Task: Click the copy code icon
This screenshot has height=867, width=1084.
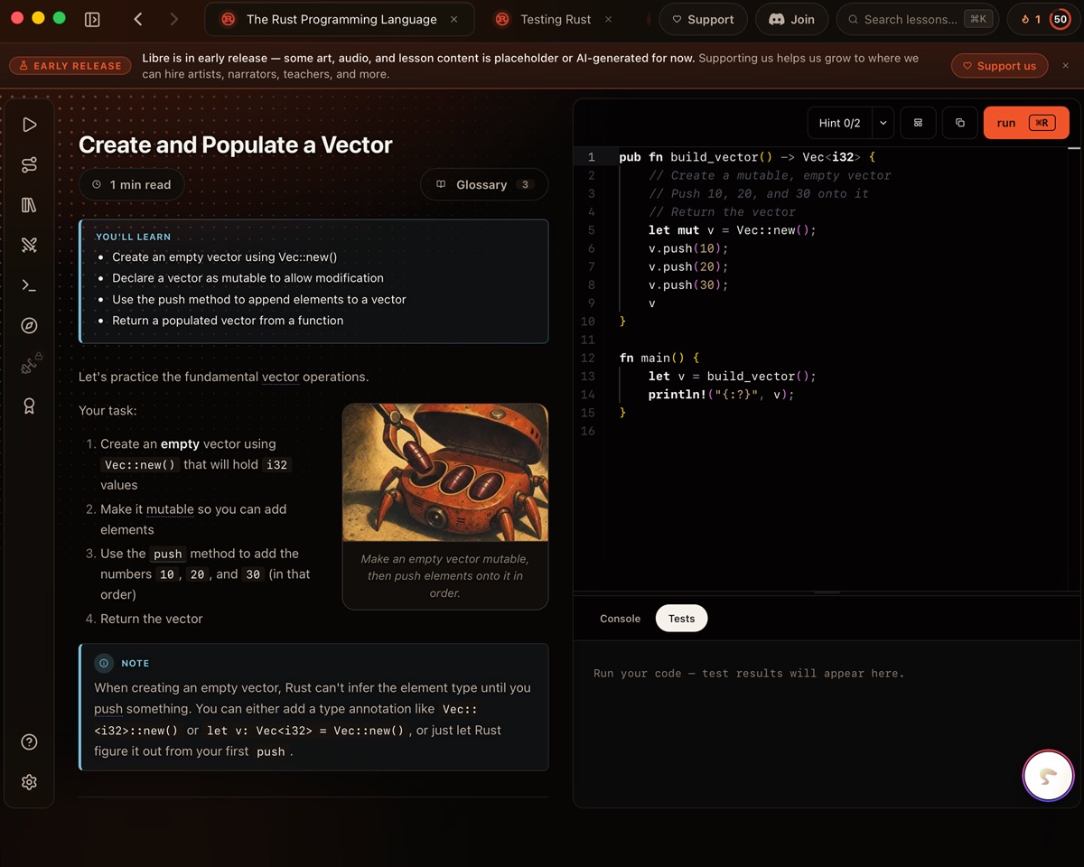Action: (x=959, y=123)
